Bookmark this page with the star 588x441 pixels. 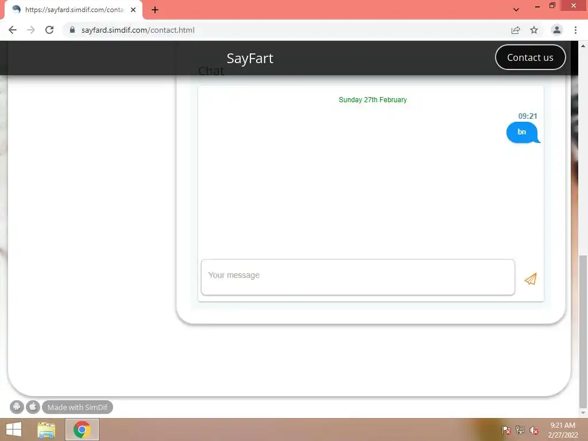[x=534, y=30]
